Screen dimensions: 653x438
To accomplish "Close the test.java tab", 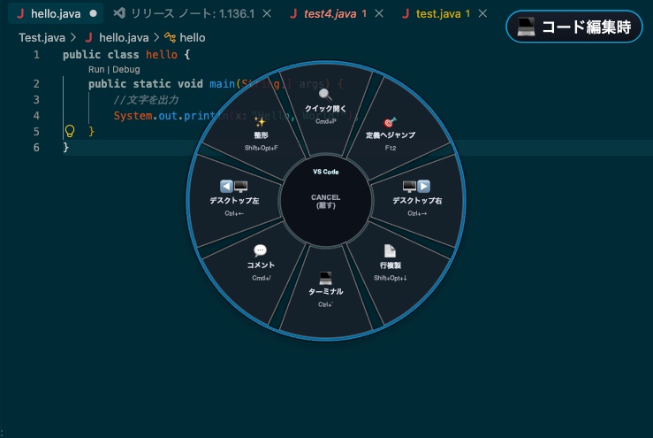I will point(482,14).
